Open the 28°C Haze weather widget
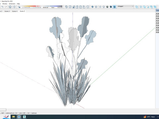159x119 pixels. [x=149, y=117]
